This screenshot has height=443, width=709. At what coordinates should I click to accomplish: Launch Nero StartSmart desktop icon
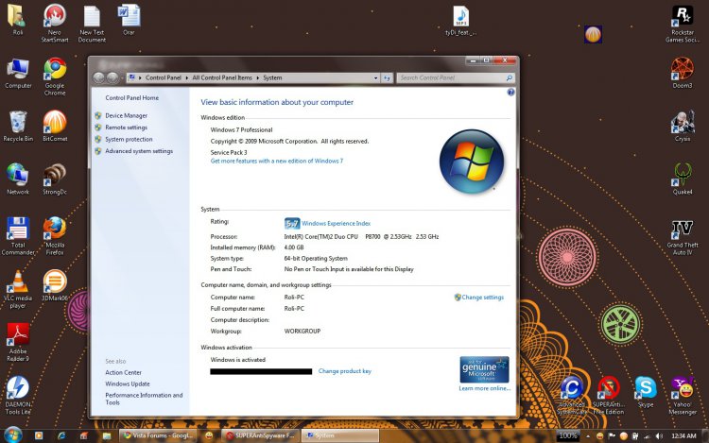[x=55, y=23]
